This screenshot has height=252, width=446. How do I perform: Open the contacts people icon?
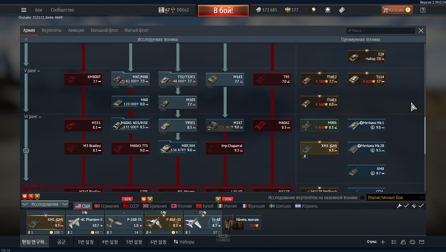pyautogui.click(x=403, y=242)
